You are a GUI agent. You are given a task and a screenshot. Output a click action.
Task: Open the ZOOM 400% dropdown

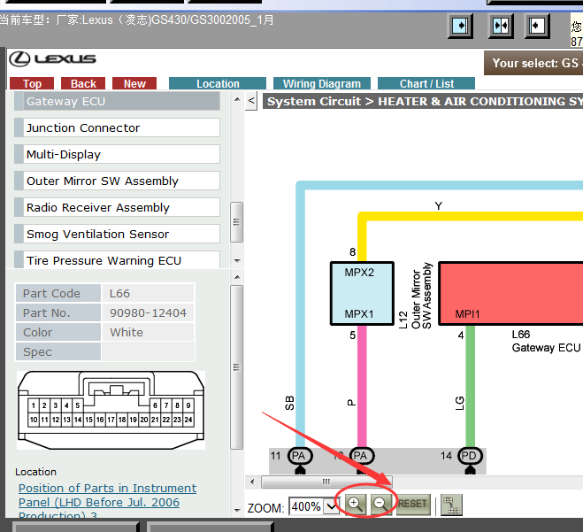[x=331, y=506]
